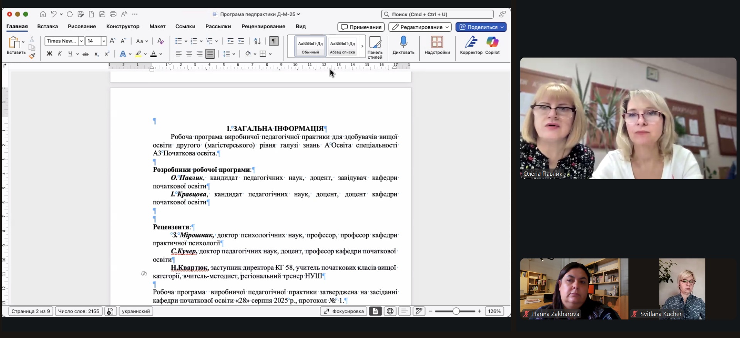Click the Format painter brush icon
The width and height of the screenshot is (740, 338).
click(x=32, y=56)
